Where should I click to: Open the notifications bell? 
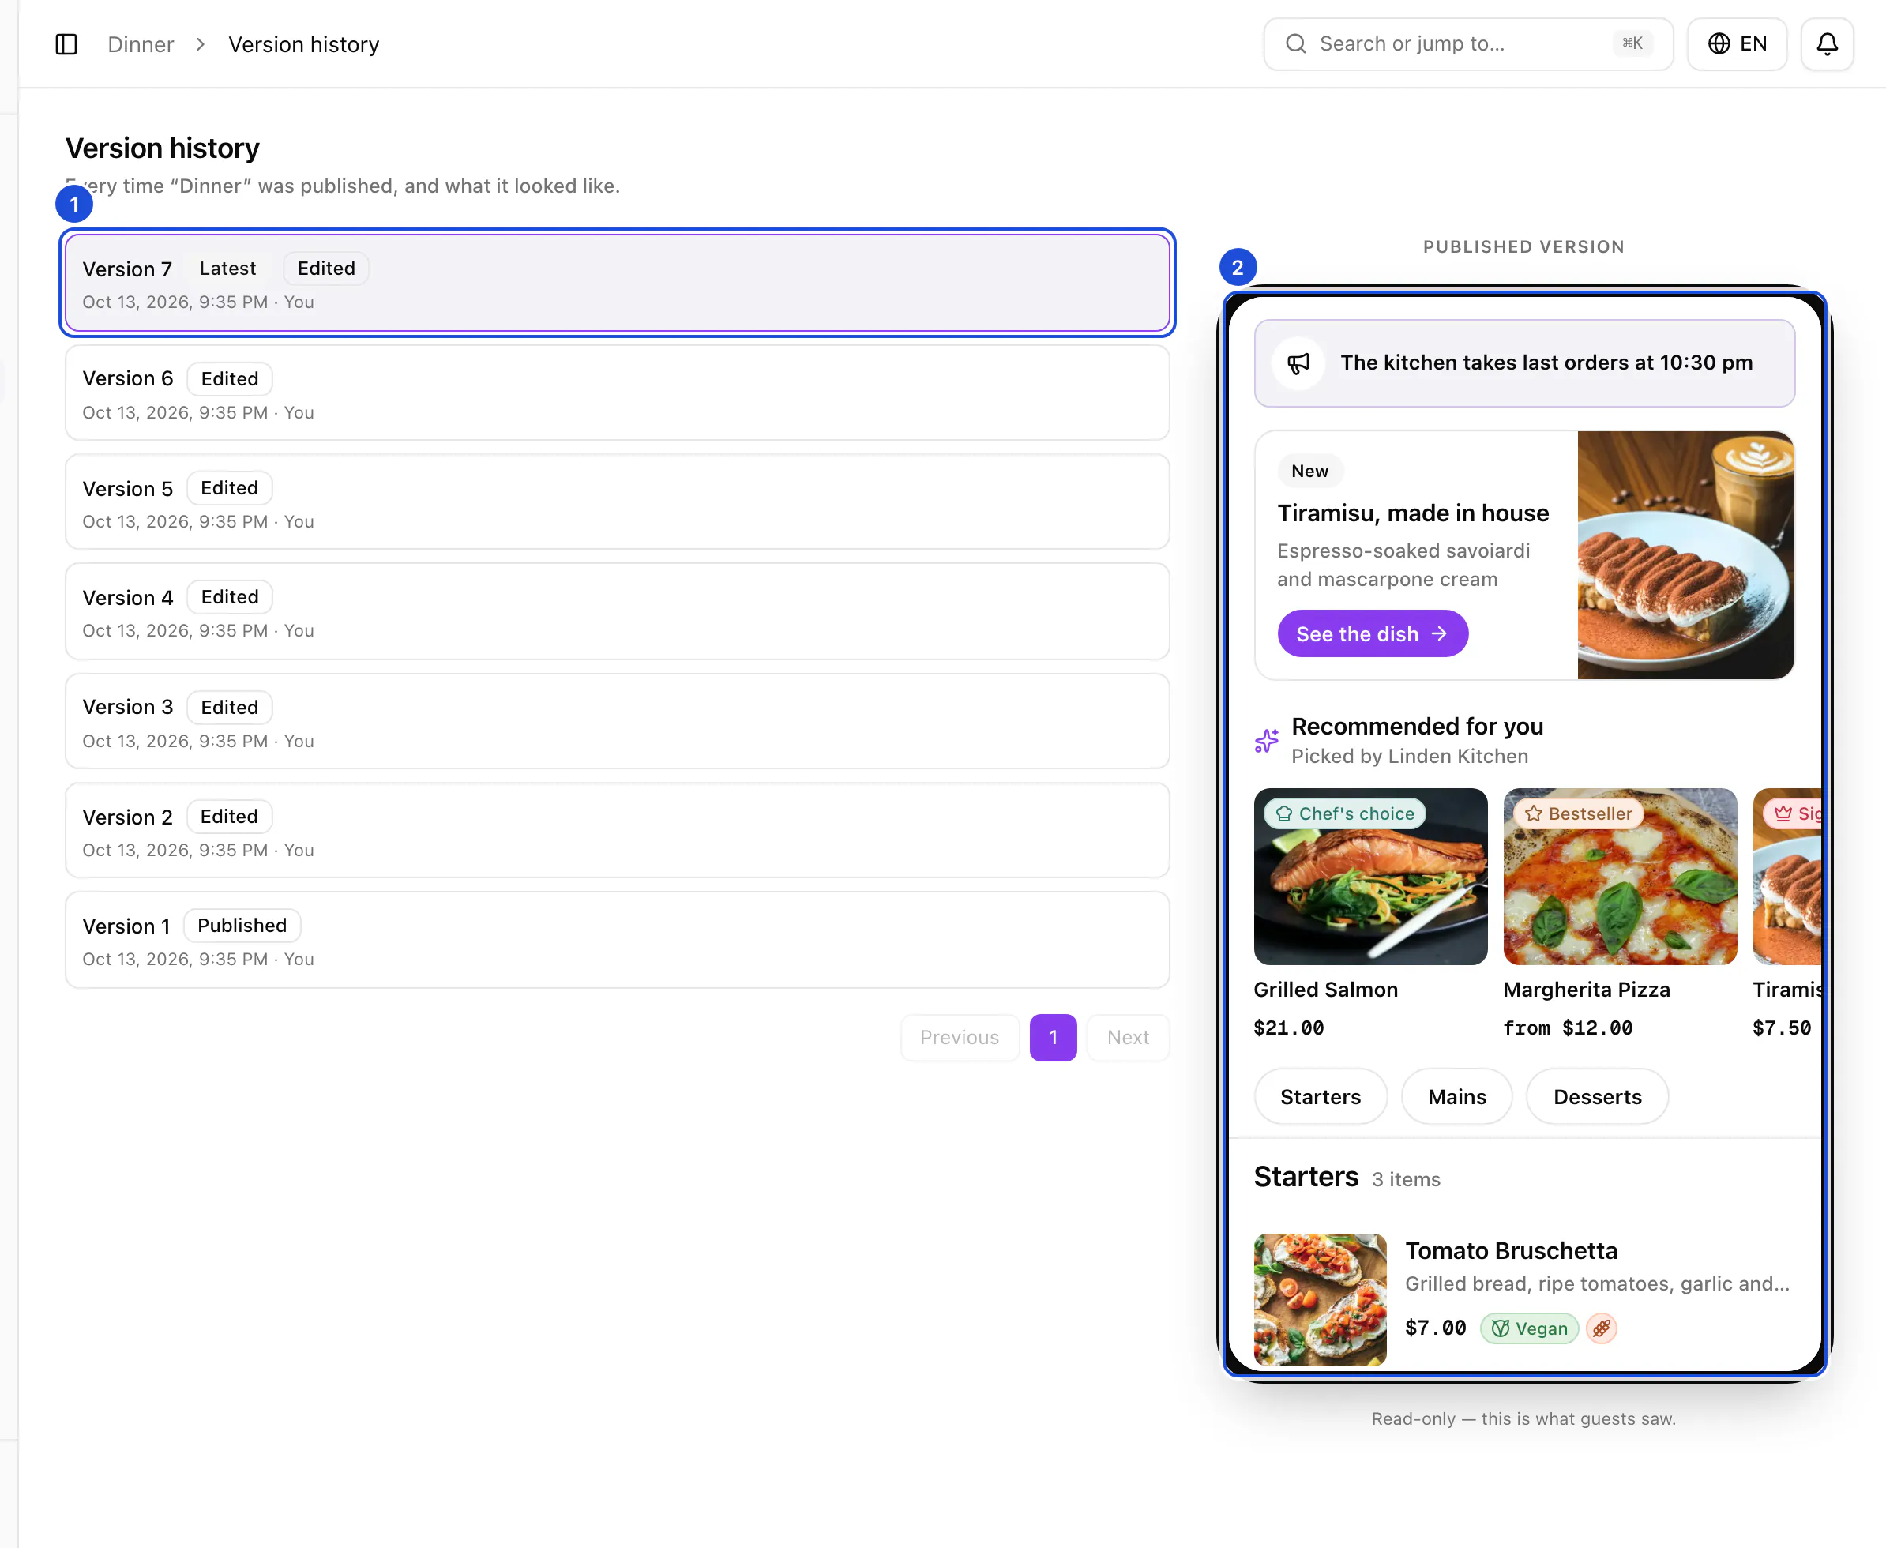pyautogui.click(x=1827, y=43)
